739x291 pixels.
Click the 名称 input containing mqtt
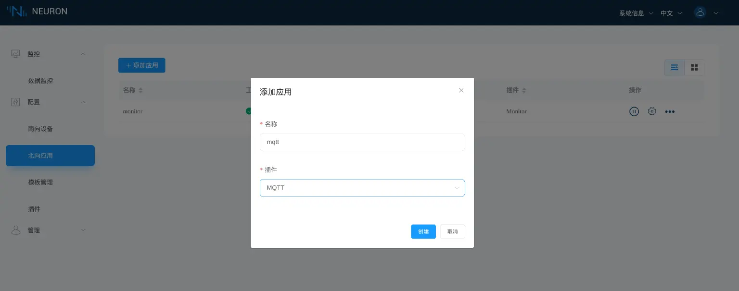(x=362, y=142)
